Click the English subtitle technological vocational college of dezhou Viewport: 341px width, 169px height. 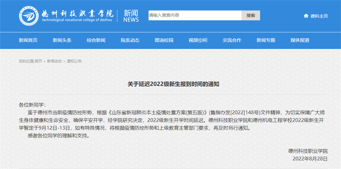77,20
